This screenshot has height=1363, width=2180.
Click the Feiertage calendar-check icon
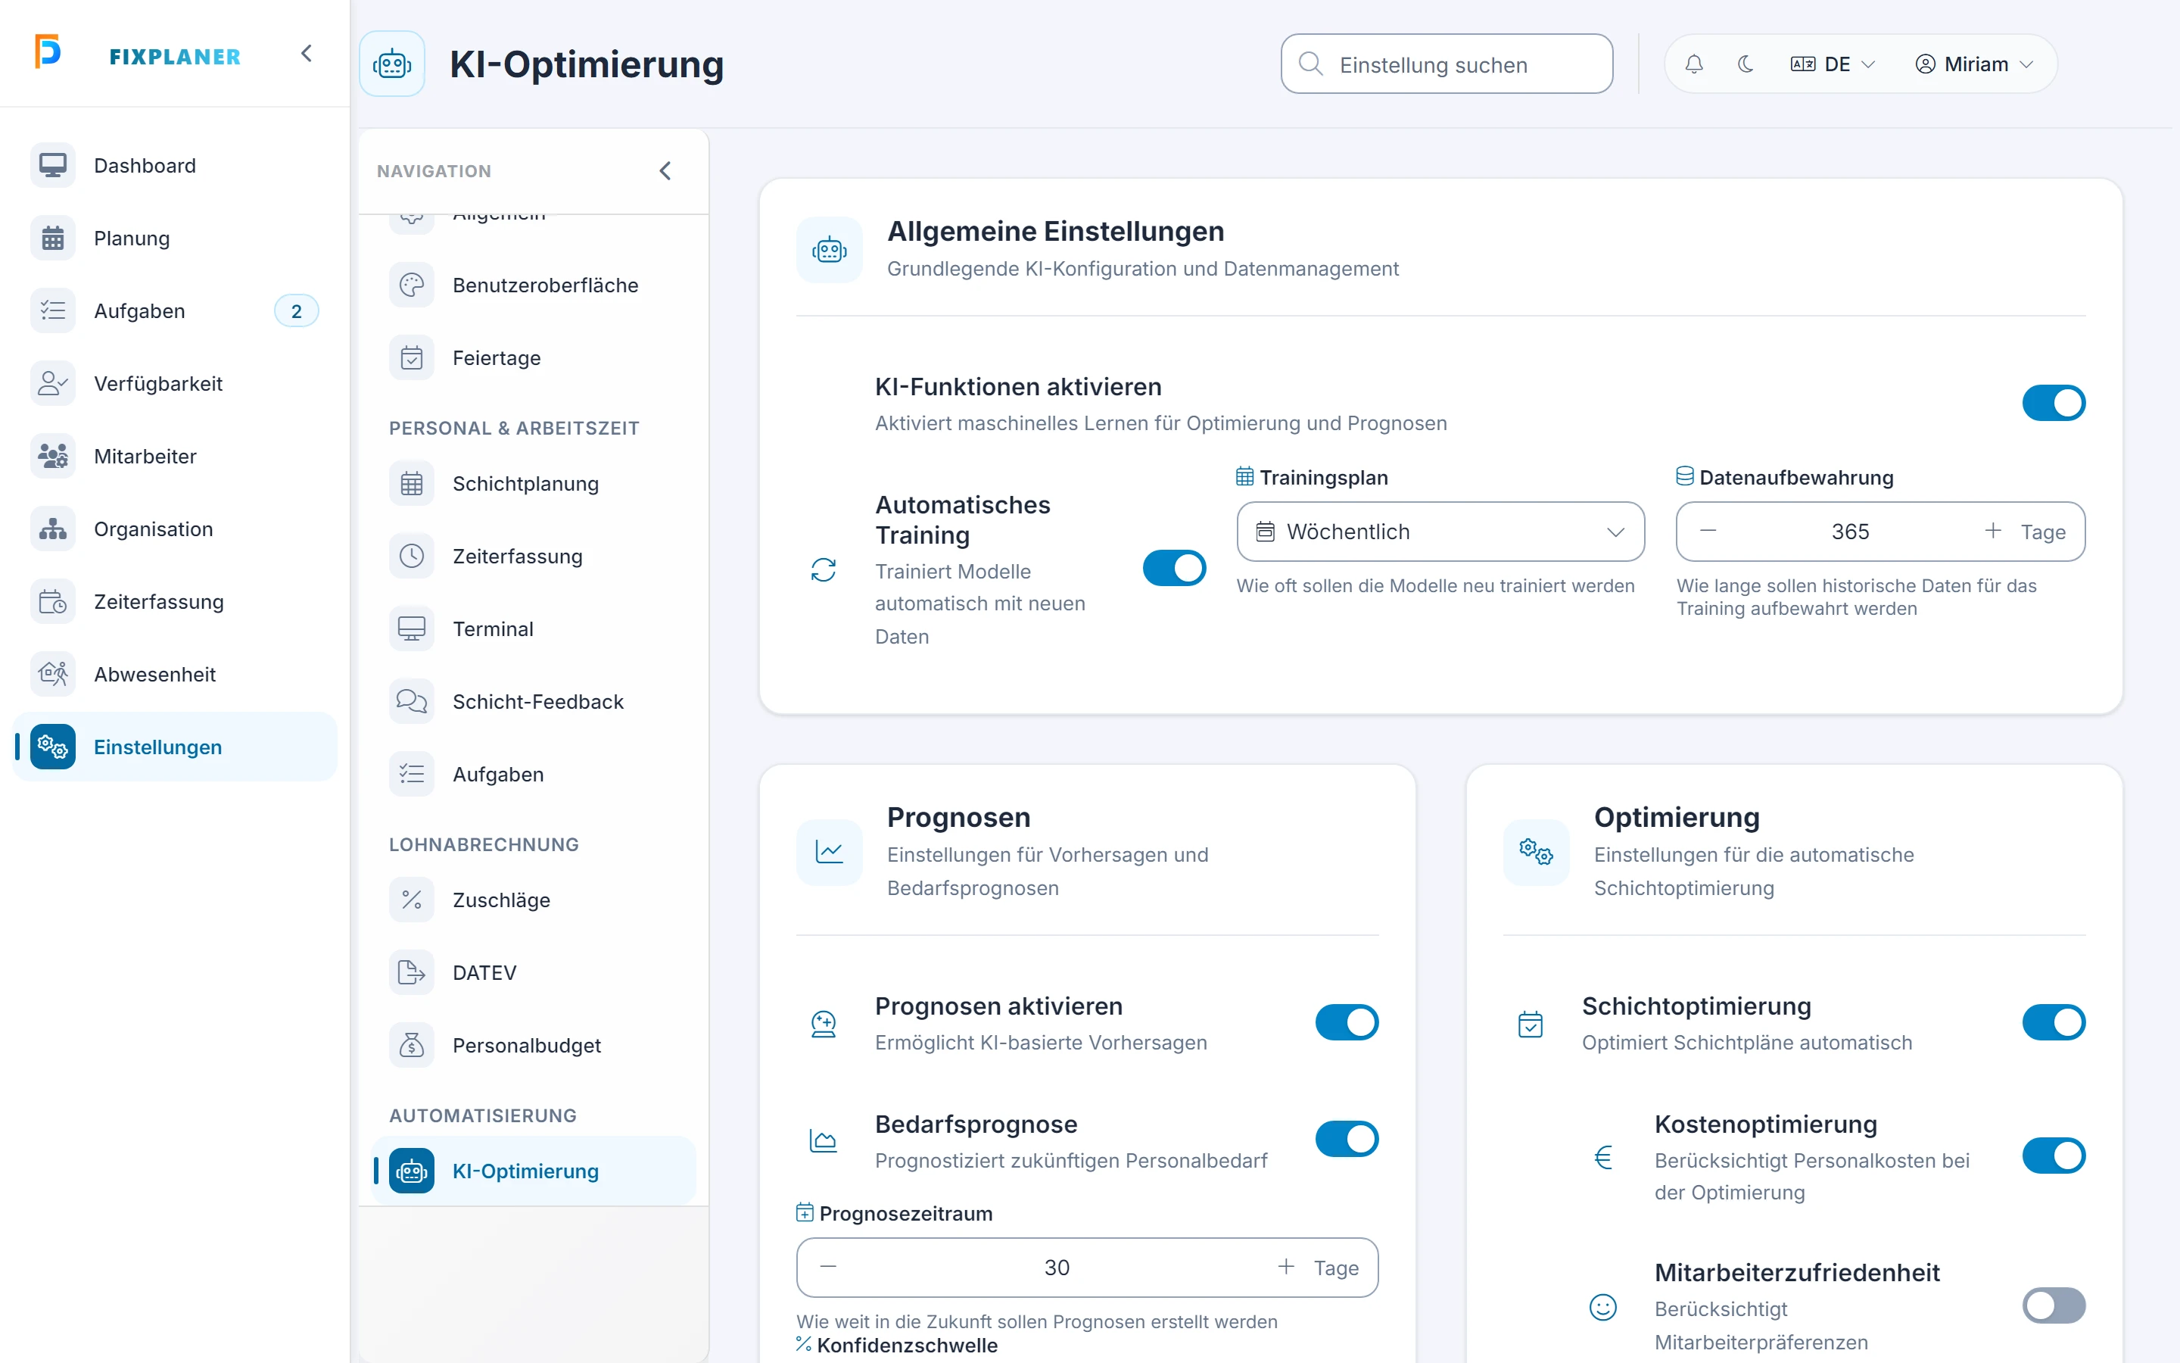pyautogui.click(x=412, y=358)
